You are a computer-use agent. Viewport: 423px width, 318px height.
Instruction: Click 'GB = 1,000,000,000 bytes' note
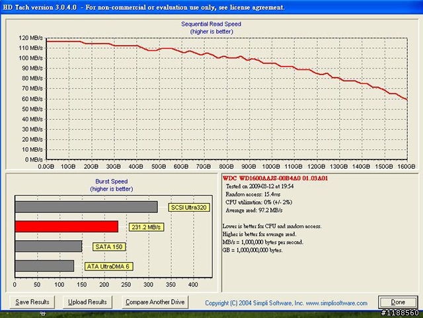(252, 250)
